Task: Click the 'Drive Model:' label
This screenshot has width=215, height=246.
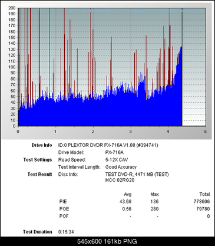Action: click(x=71, y=153)
